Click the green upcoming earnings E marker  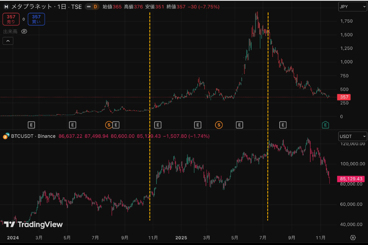click(325, 125)
